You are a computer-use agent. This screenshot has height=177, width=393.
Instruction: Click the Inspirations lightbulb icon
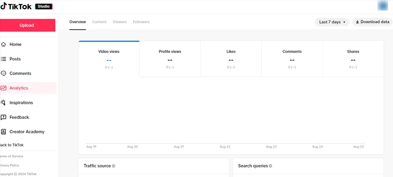pos(3,102)
